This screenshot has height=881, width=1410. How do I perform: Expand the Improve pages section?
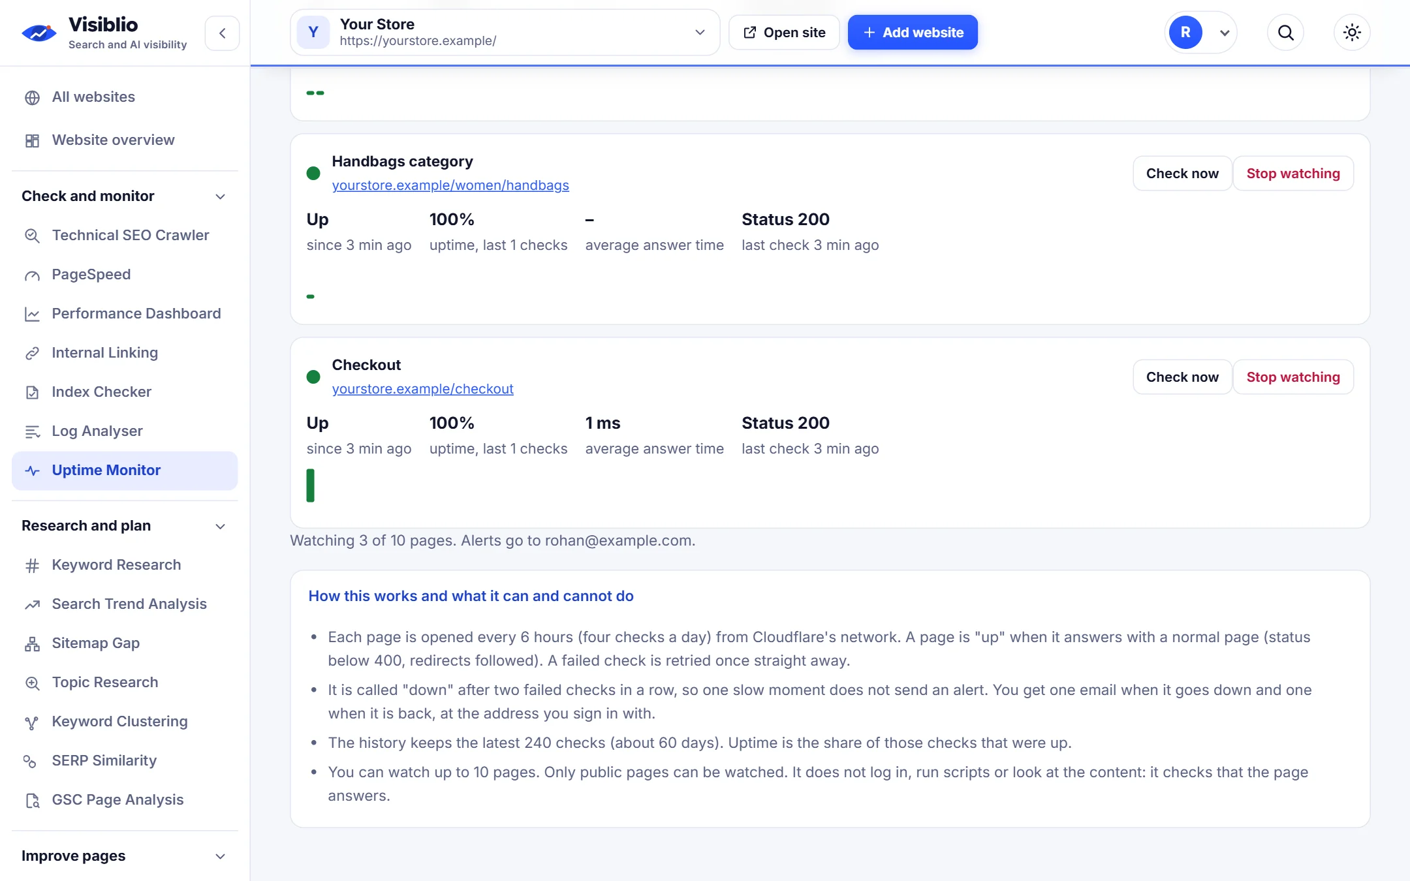pos(220,856)
